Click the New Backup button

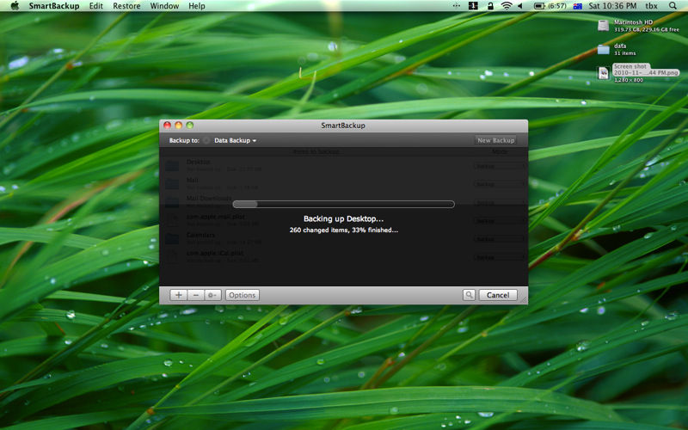tap(496, 140)
